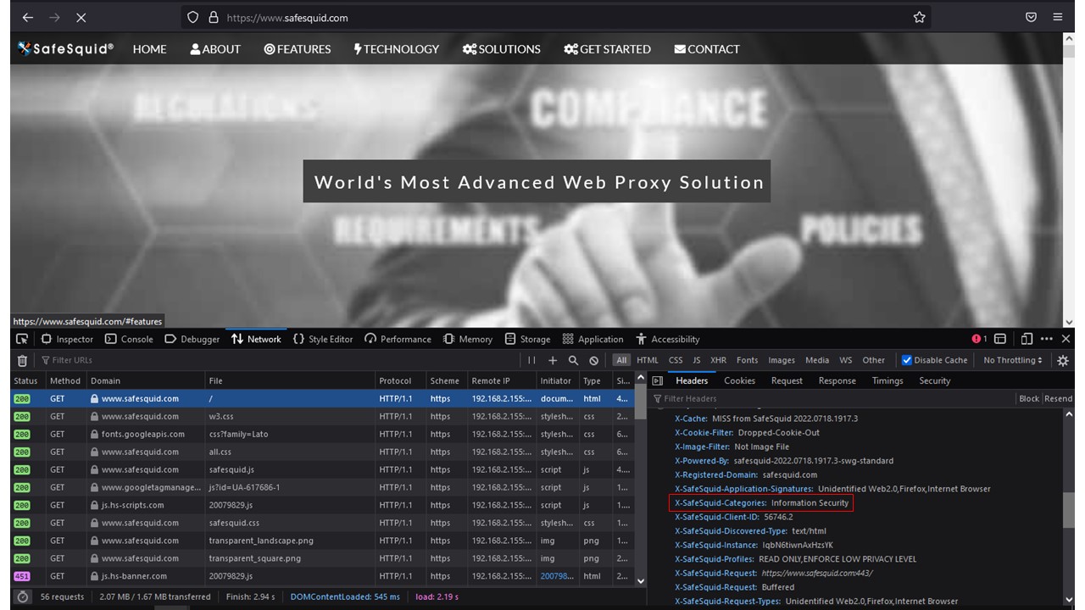Screen dimensions: 1085x610
Task: Open the FEATURES website menu link
Action: tap(298, 49)
